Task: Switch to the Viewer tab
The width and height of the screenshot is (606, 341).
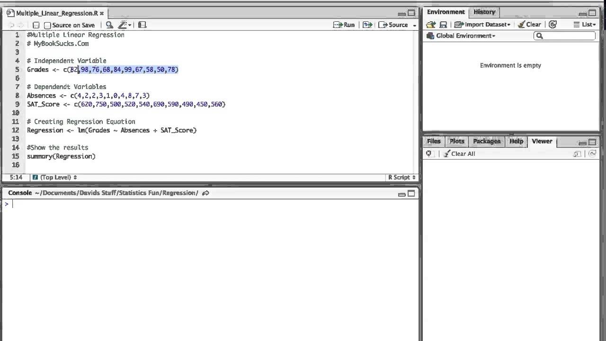Action: (542, 141)
